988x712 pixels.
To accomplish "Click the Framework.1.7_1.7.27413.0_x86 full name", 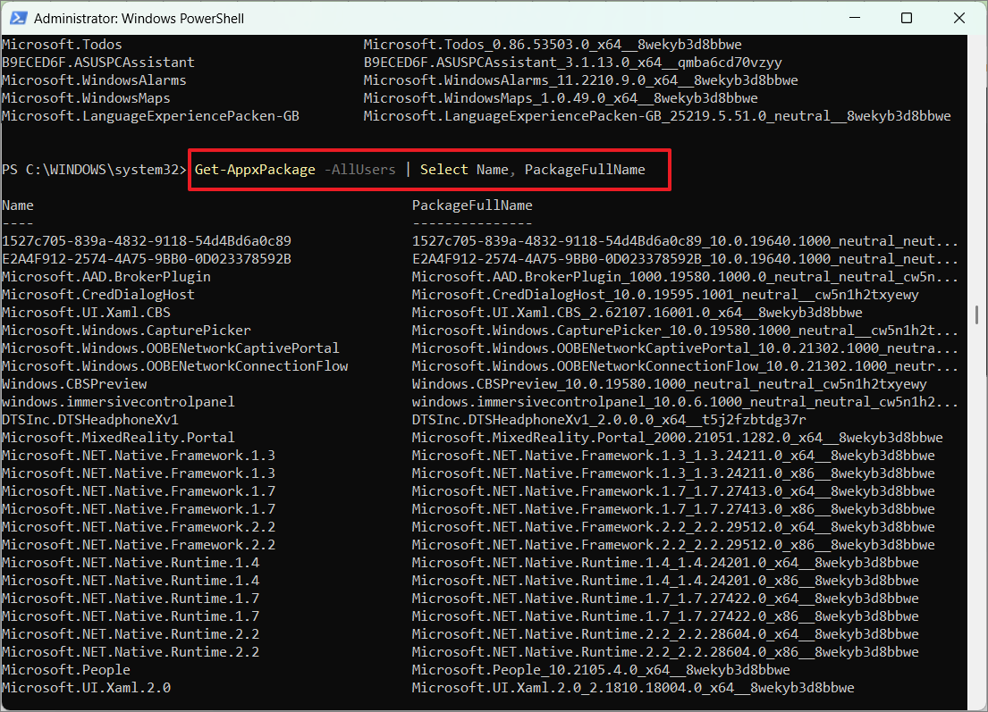I will click(x=673, y=508).
